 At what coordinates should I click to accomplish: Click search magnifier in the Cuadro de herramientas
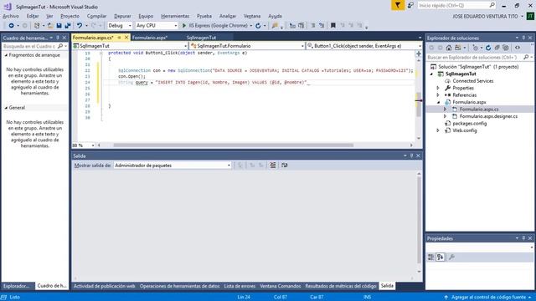(x=60, y=46)
